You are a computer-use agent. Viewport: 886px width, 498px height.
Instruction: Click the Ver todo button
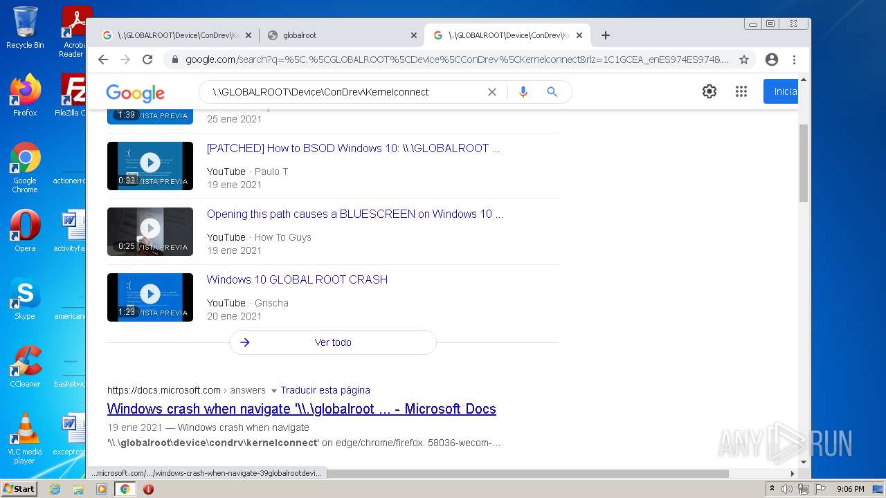333,342
